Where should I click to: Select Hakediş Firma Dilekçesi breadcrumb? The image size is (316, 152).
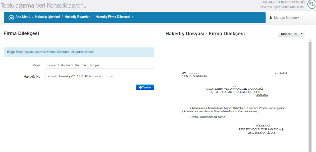[x=113, y=17]
